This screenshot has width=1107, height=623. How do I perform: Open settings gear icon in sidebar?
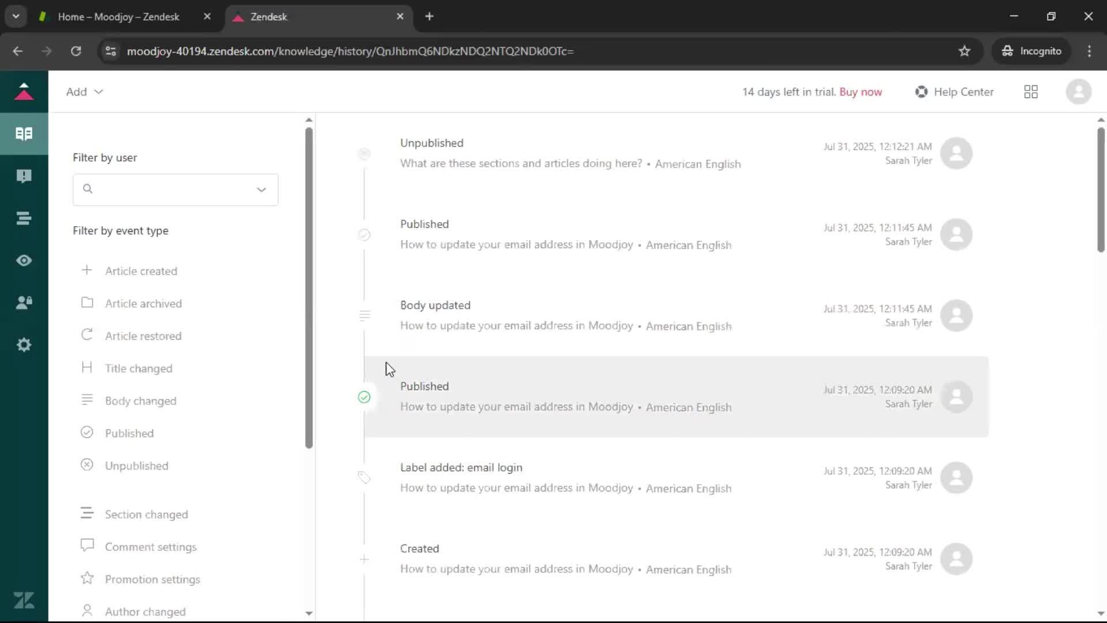24,345
